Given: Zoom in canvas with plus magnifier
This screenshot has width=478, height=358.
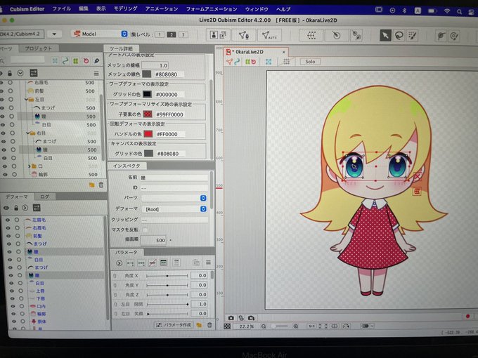Looking at the screenshot, I should (x=295, y=326).
